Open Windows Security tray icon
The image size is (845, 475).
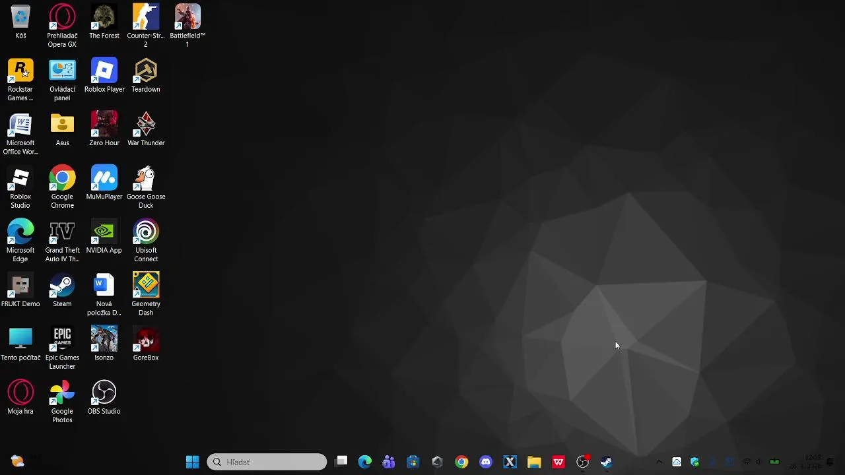694,462
